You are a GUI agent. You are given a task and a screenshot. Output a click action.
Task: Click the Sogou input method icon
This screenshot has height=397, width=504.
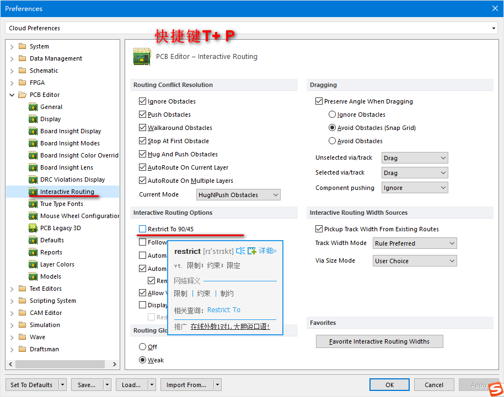click(495, 389)
